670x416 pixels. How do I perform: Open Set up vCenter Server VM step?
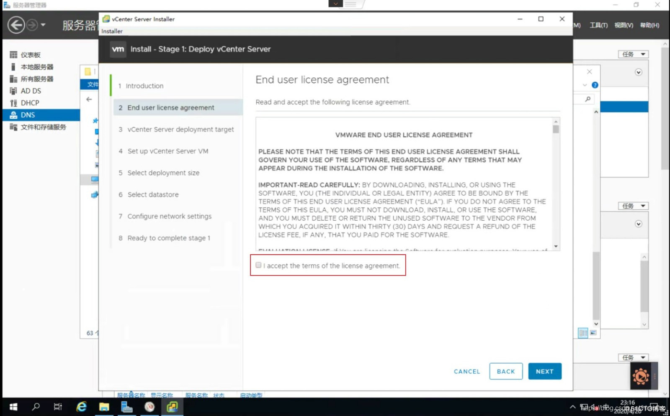pos(163,151)
